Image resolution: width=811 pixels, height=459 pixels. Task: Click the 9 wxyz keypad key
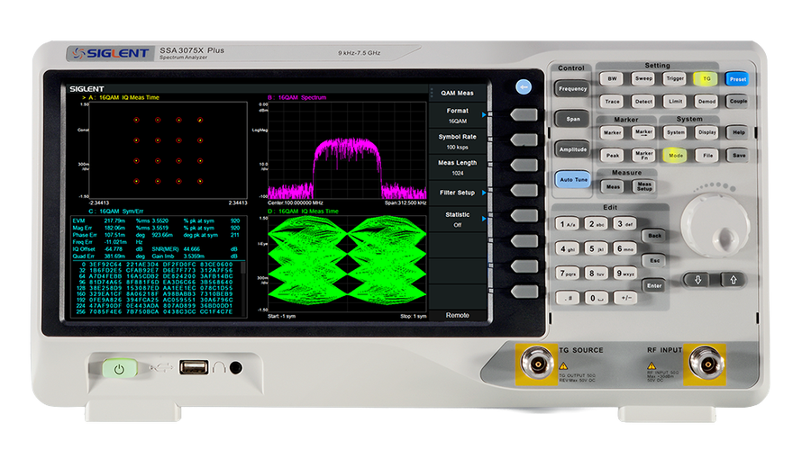(x=624, y=273)
